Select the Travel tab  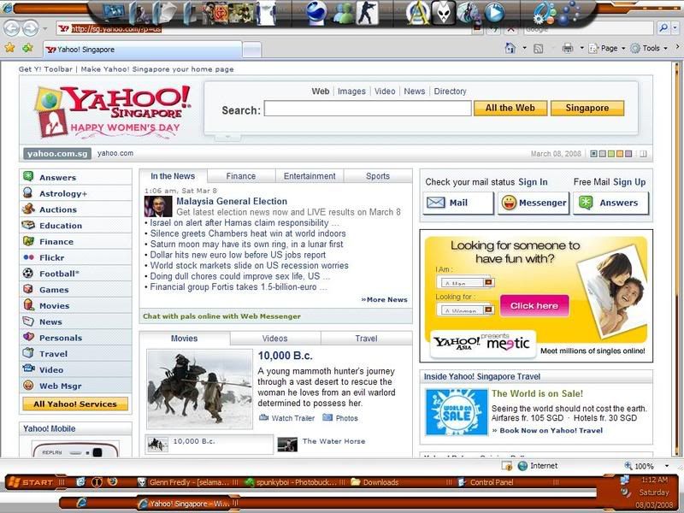tap(367, 339)
